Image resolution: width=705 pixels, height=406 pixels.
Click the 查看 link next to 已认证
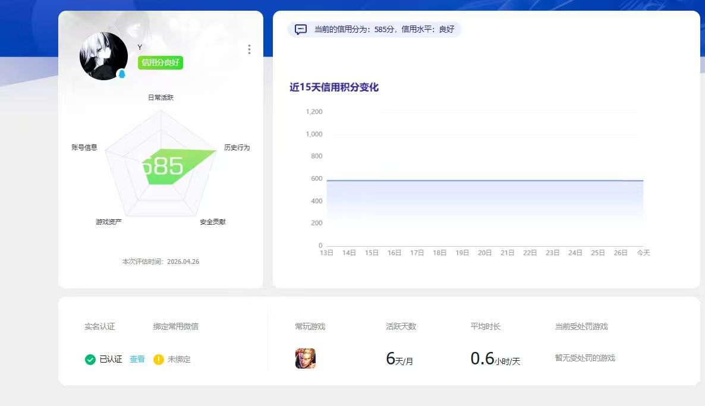[x=137, y=359]
